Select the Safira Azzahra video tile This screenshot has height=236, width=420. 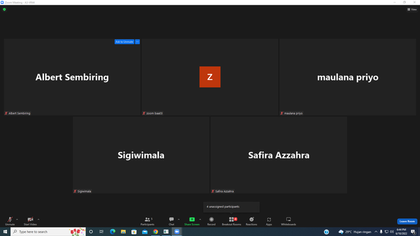point(278,155)
